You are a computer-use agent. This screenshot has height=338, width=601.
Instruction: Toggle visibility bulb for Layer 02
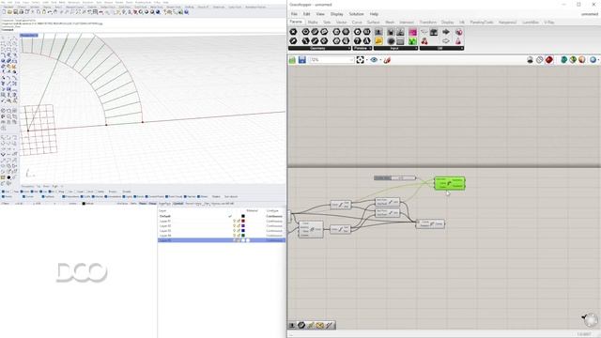point(234,226)
